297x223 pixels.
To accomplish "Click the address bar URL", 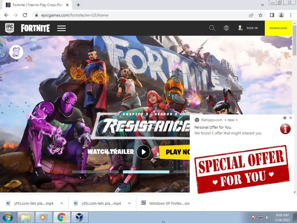I will coord(75,15).
